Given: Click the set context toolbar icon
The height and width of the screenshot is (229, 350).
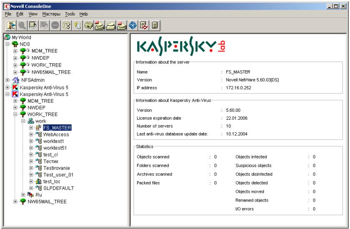Looking at the screenshot, I should 33,25.
